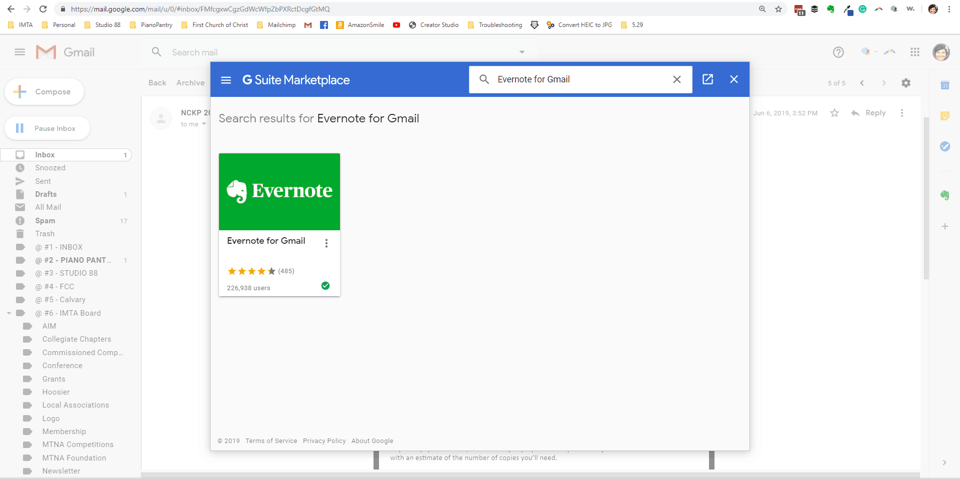Open Terms of Service link

[271, 441]
